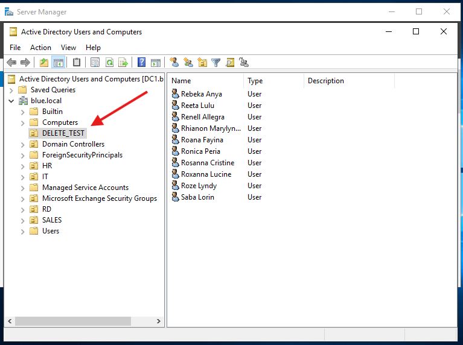463x345 pixels.
Task: Open the Action menu
Action: (40, 48)
